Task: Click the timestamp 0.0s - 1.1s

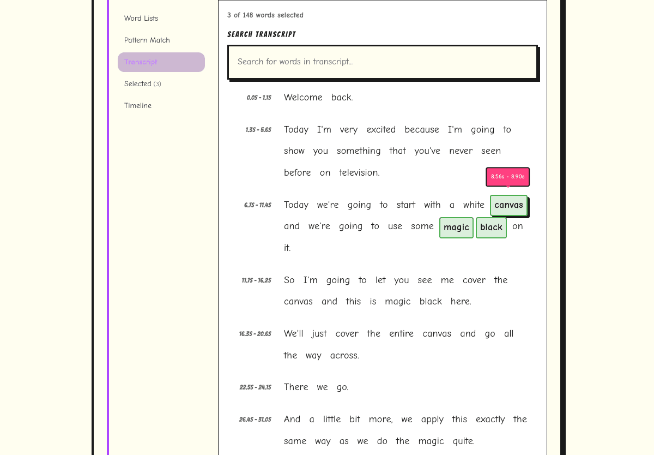Action: coord(258,97)
